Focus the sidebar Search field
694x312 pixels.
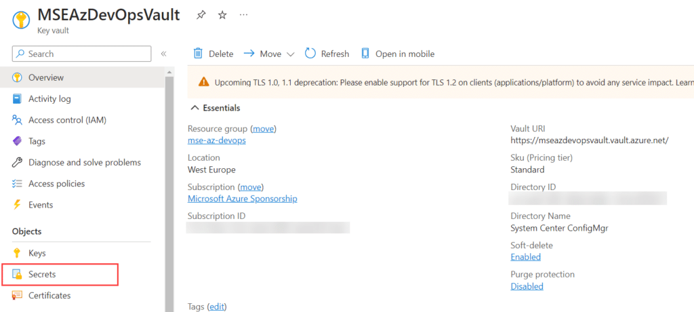[x=82, y=54]
